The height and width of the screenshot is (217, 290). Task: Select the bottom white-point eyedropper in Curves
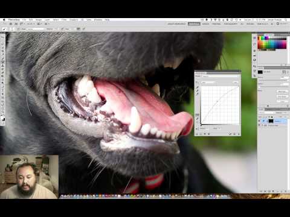[198, 94]
